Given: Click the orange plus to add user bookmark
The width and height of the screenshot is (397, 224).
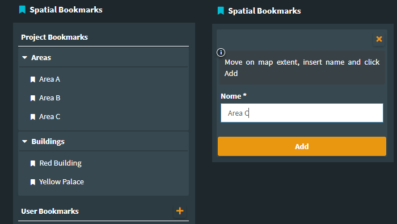Looking at the screenshot, I should pyautogui.click(x=180, y=211).
